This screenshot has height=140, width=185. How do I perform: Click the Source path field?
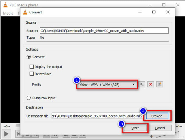click(x=104, y=31)
